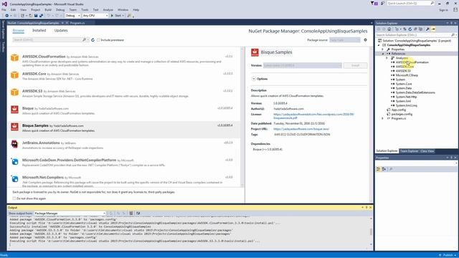This screenshot has height=258, width=459.
Task: Click highlighted Preview Selected Items icon in Solution Explorer
Action: [433, 29]
